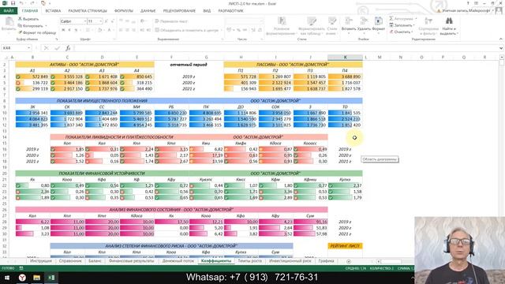Open the Денежный поток sheet tab

178,261
